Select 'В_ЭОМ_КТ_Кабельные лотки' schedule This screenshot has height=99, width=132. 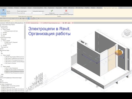[8, 87]
